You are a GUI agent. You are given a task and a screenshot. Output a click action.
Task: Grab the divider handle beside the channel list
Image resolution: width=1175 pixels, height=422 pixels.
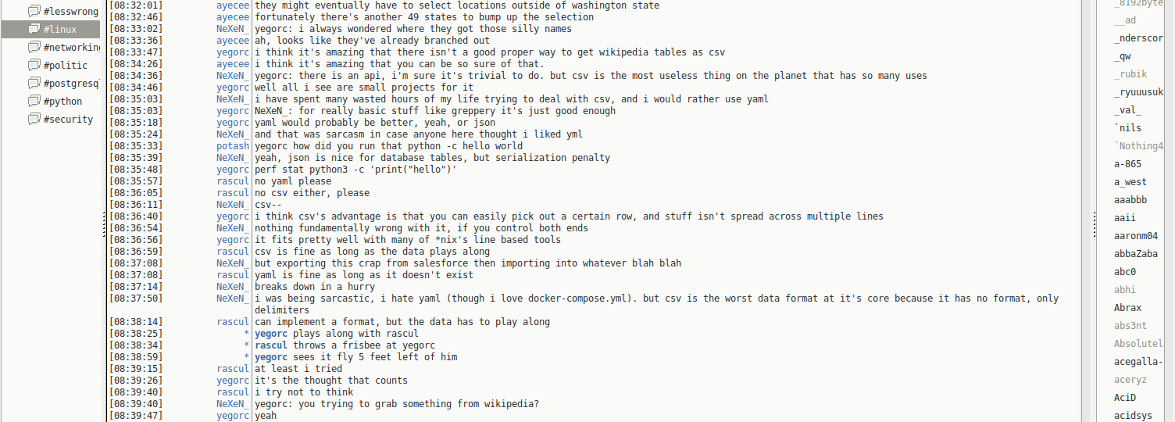coord(104,224)
